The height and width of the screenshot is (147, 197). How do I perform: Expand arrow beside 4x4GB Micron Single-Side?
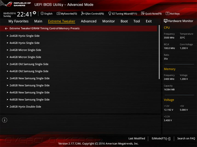(7, 57)
